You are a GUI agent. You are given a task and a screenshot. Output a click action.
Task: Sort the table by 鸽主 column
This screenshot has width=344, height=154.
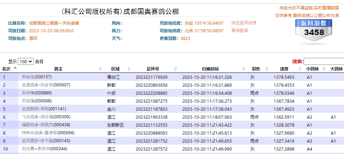pos(101,69)
